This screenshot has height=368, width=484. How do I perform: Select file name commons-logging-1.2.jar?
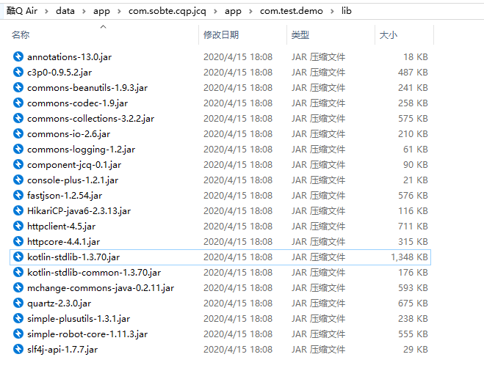point(82,150)
